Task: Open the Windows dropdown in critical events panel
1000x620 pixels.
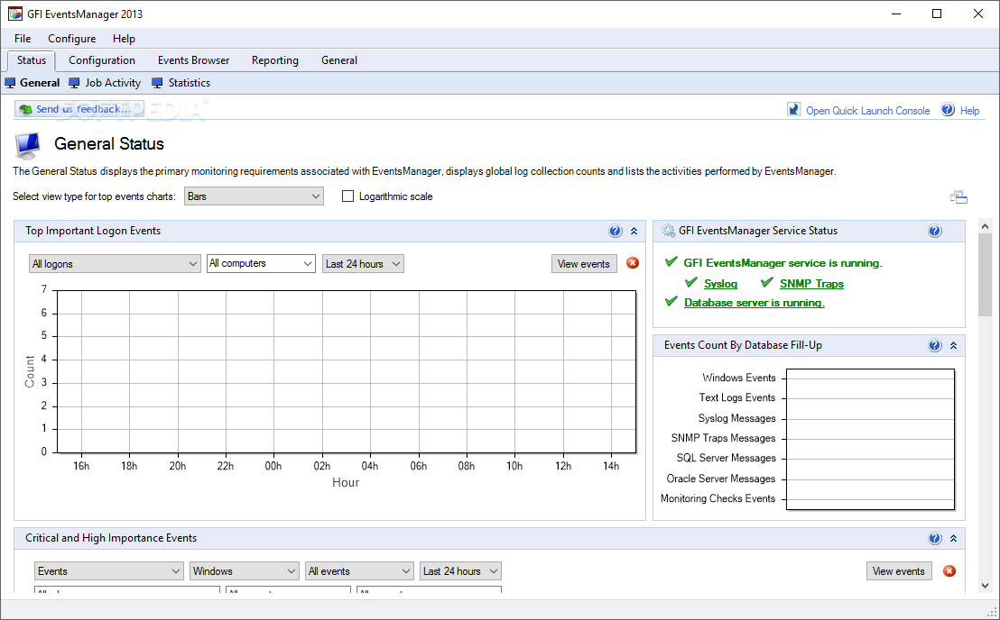Action: point(245,571)
